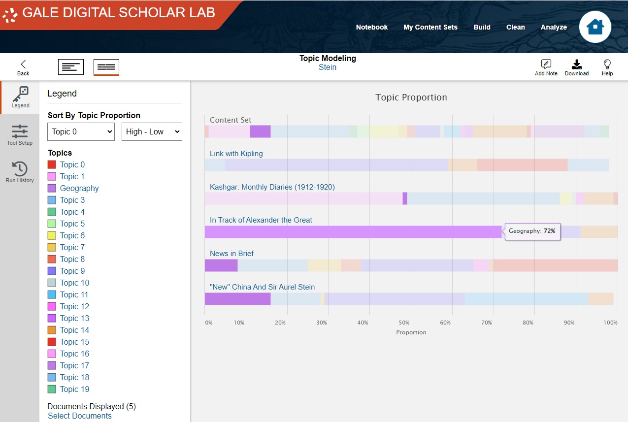Switch to single bar view icon

pyautogui.click(x=71, y=67)
